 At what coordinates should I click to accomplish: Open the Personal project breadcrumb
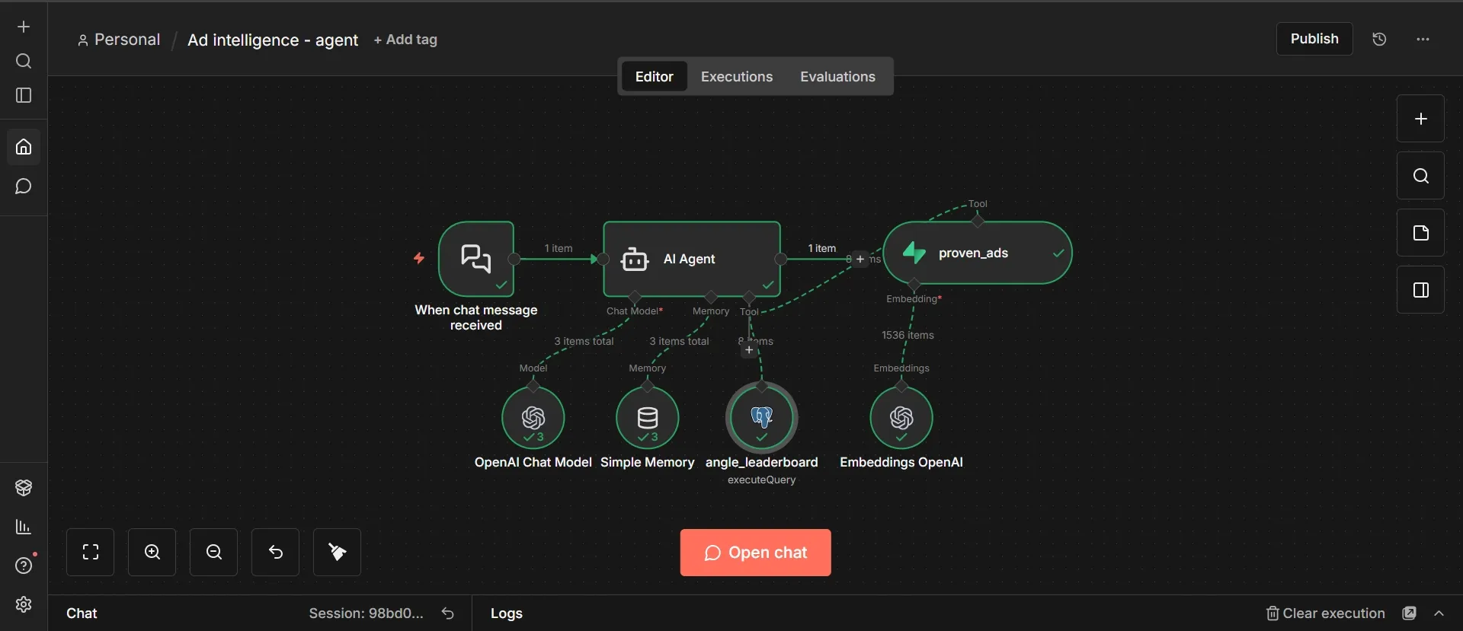tap(119, 40)
